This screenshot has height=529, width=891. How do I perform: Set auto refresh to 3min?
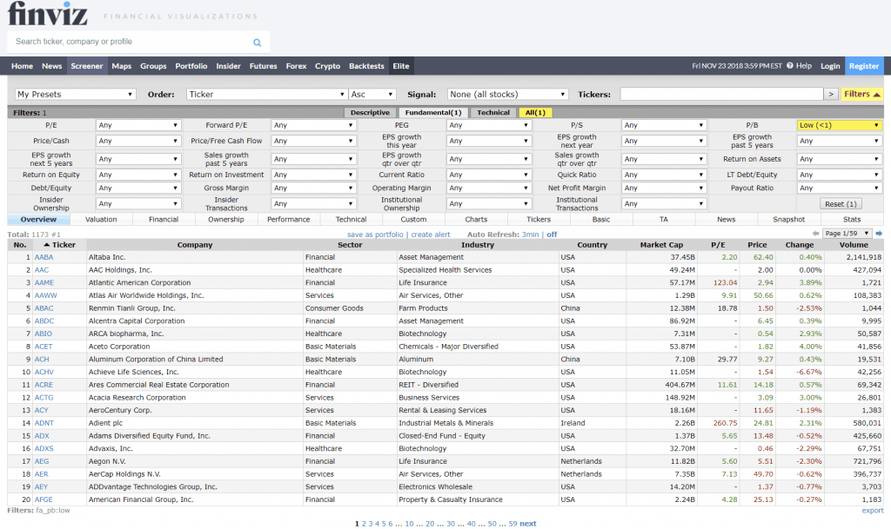click(530, 235)
